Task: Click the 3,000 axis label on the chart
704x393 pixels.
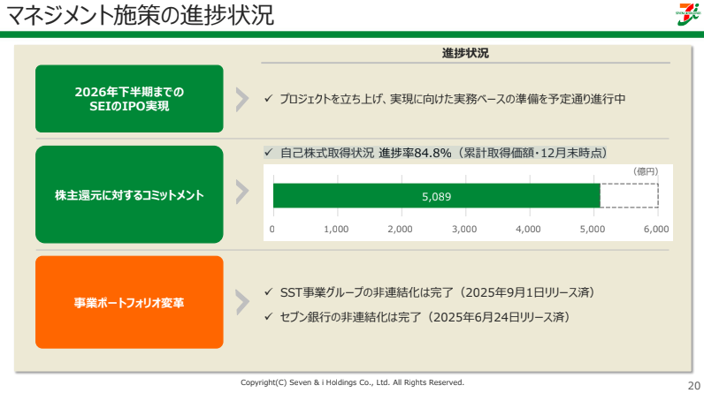Action: tap(464, 229)
